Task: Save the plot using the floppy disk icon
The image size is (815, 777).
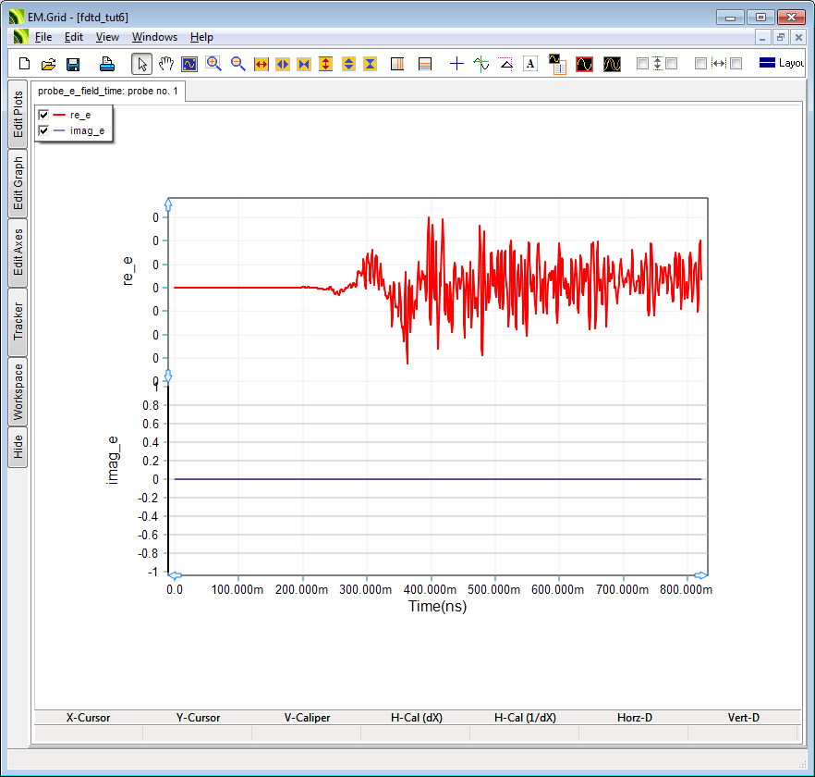Action: pyautogui.click(x=73, y=64)
